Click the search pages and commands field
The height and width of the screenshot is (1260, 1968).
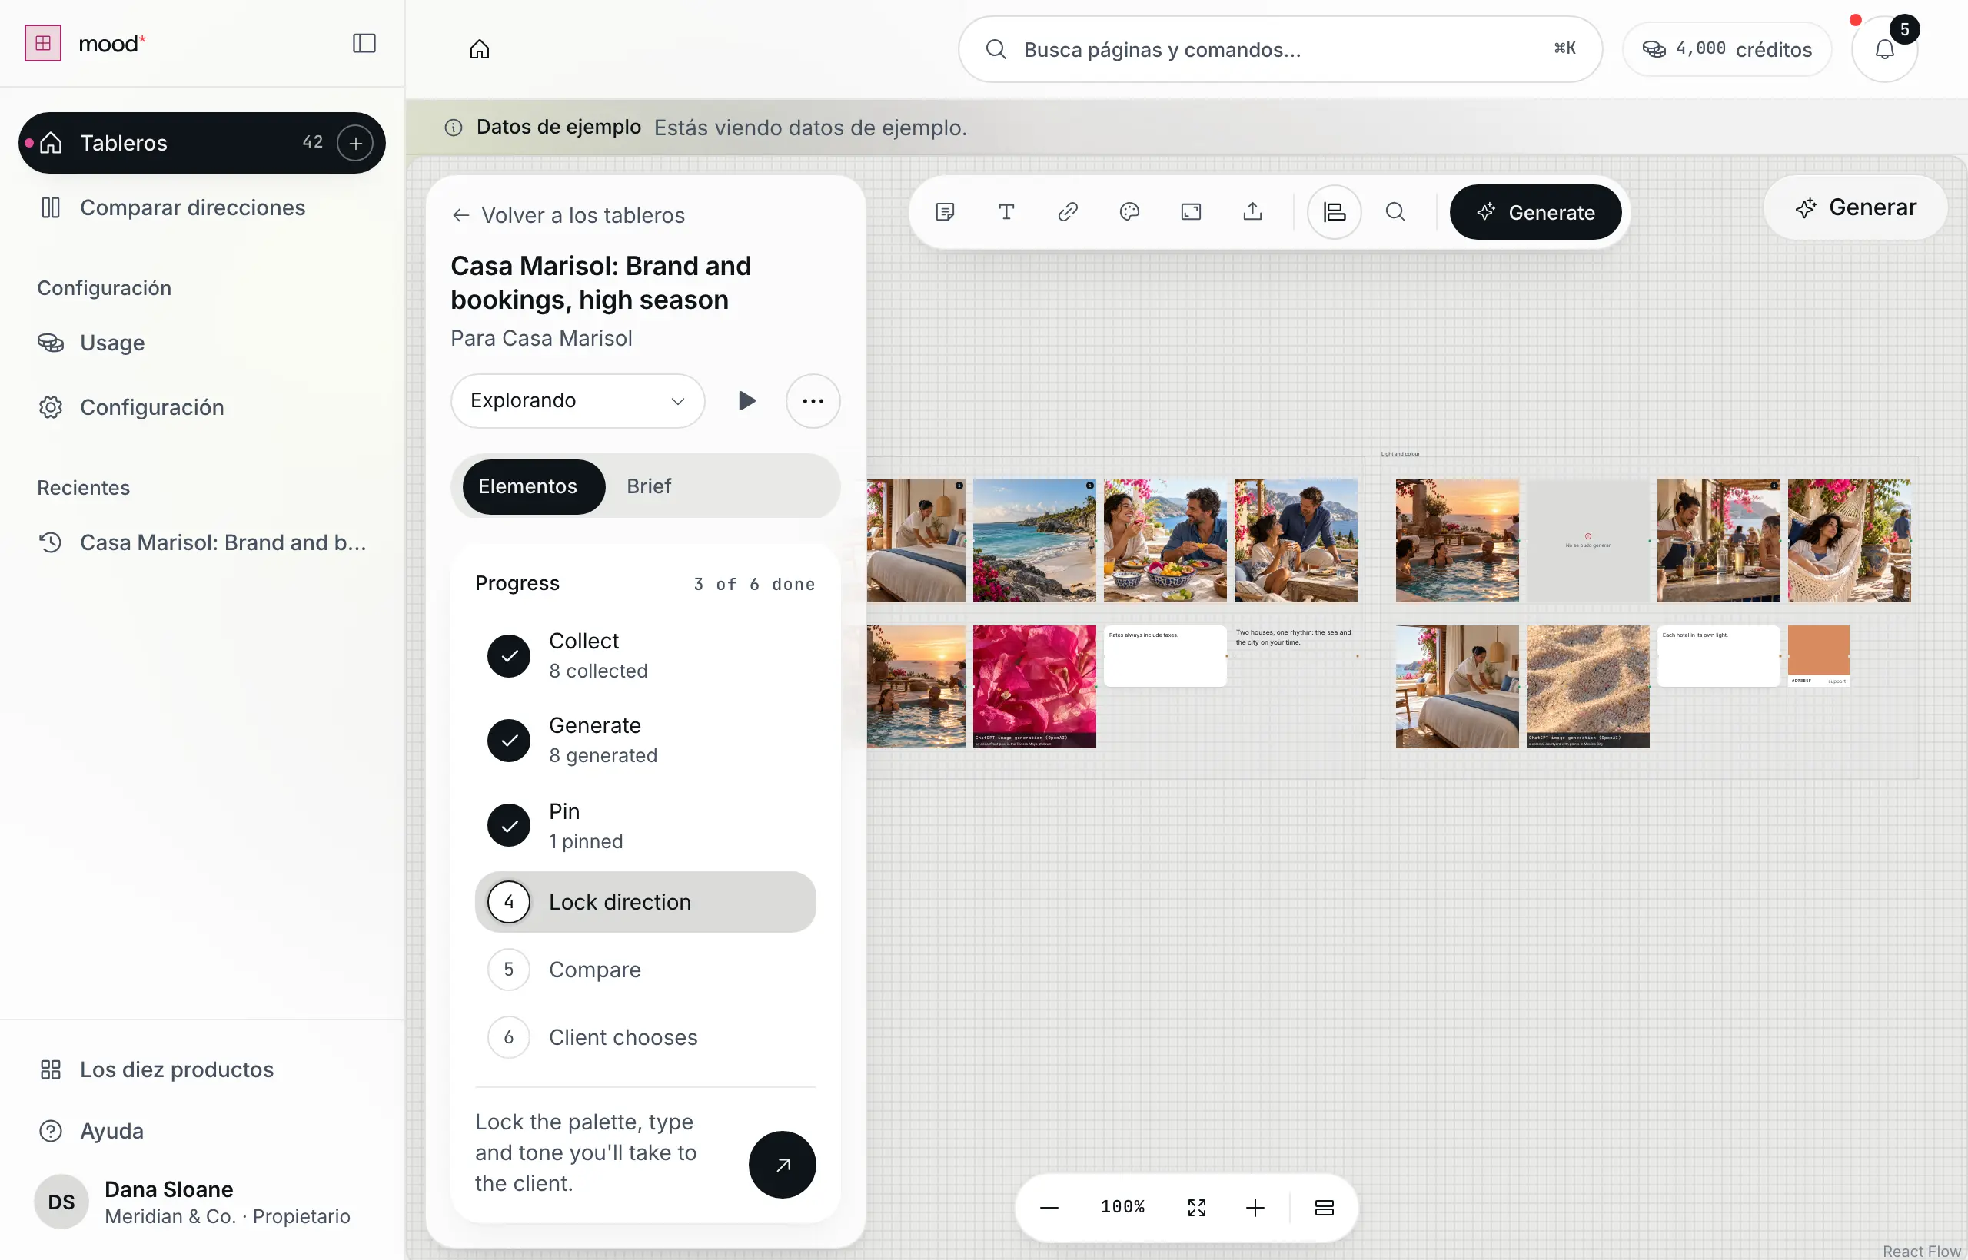[1279, 49]
